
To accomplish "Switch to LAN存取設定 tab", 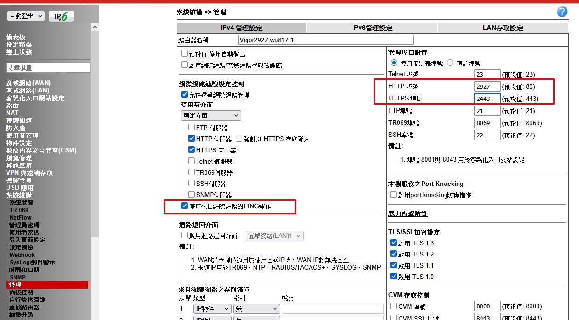I will click(502, 28).
